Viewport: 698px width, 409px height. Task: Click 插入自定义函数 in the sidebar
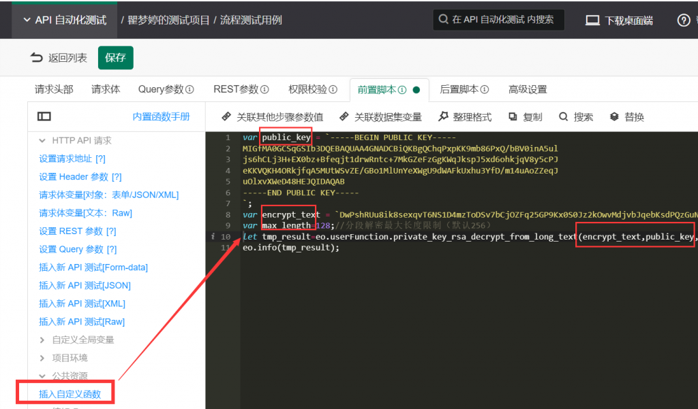pyautogui.click(x=70, y=394)
